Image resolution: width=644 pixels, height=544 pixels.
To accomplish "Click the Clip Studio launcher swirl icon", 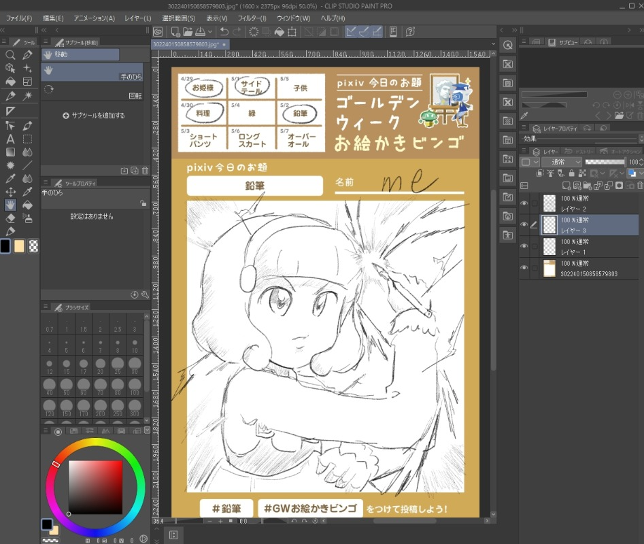I will [x=158, y=31].
